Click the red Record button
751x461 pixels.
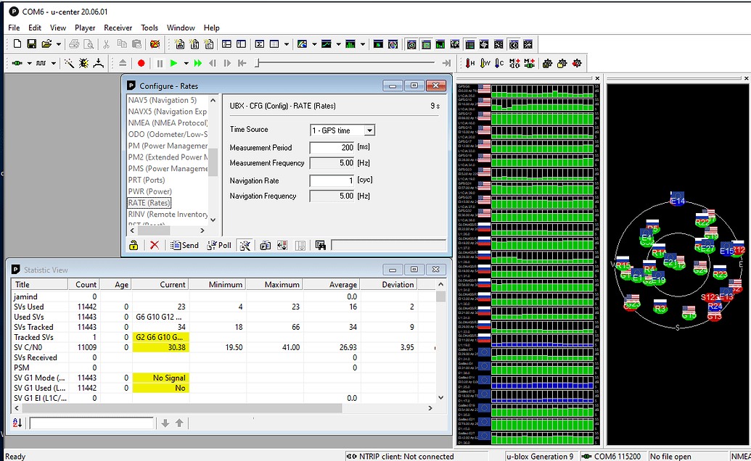141,64
